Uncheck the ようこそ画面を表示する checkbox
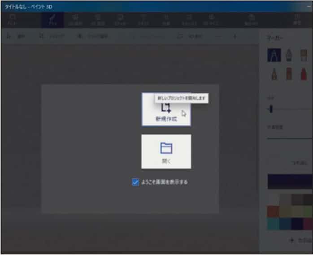313x255 pixels. click(x=135, y=182)
